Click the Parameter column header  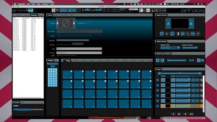click(26, 18)
